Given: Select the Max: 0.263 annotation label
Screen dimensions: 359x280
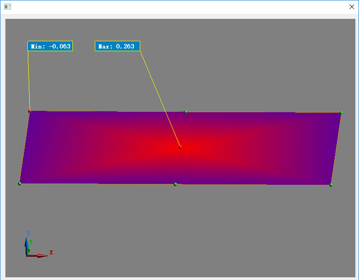Looking at the screenshot, I should click(117, 46).
